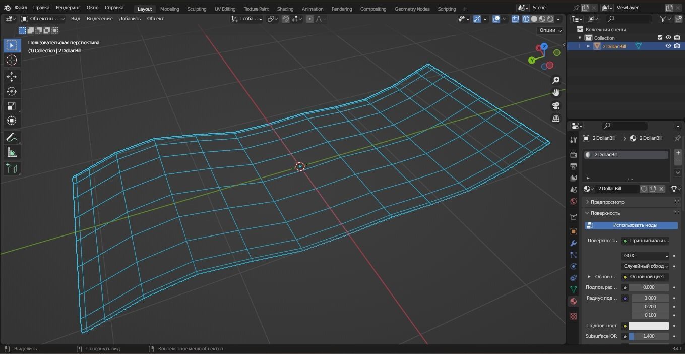Activate the 3D Cursor tool
This screenshot has height=354, width=685.
[x=11, y=60]
